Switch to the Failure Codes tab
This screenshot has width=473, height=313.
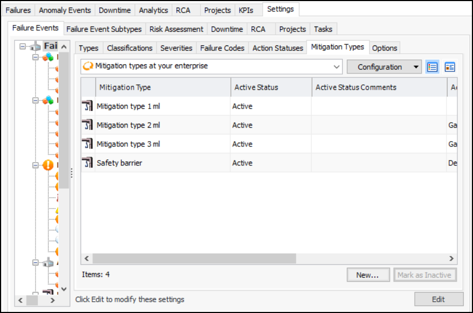pos(222,48)
